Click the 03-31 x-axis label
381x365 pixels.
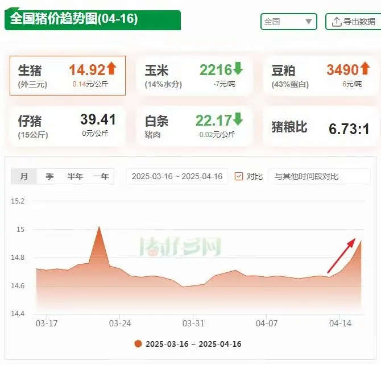click(193, 323)
